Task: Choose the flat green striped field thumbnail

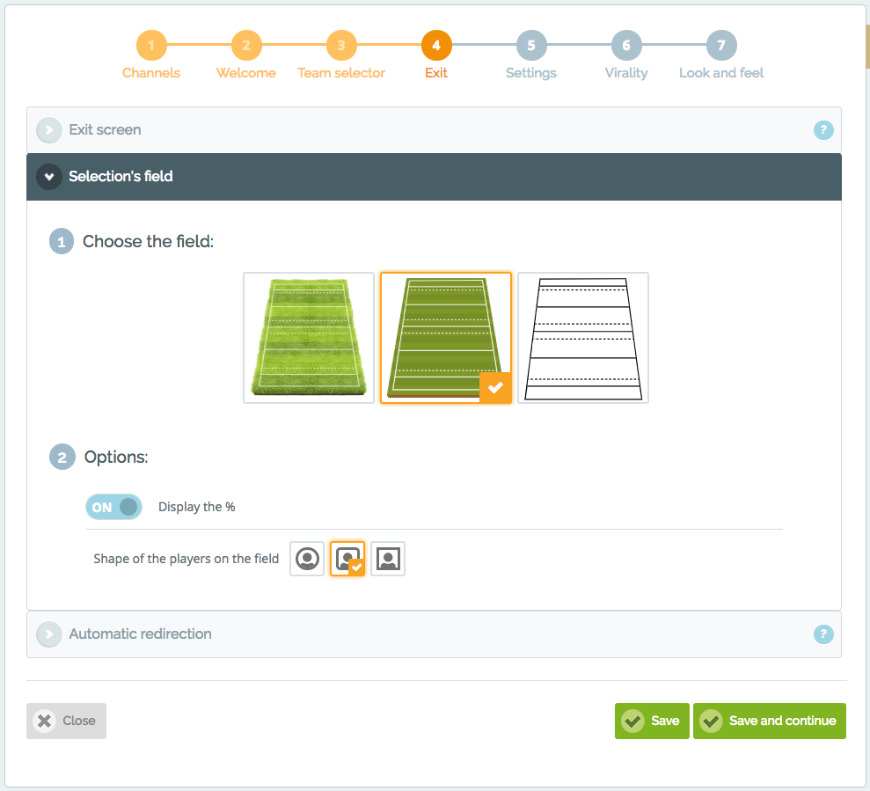Action: [x=445, y=338]
